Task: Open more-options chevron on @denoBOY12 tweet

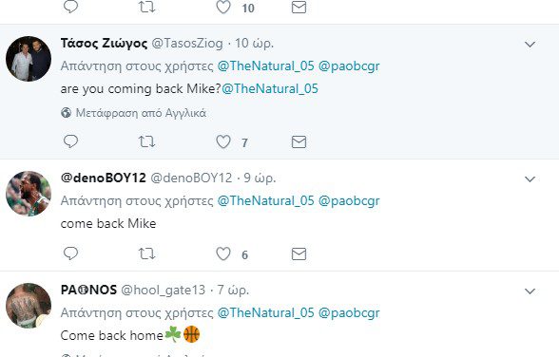Action: click(530, 179)
